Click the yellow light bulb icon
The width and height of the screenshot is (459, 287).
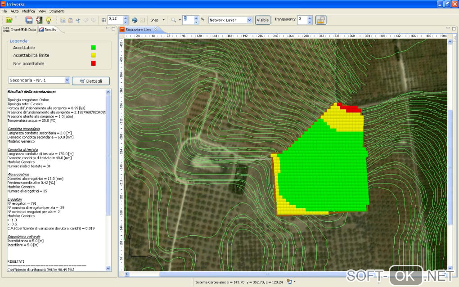pyautogui.click(x=49, y=20)
